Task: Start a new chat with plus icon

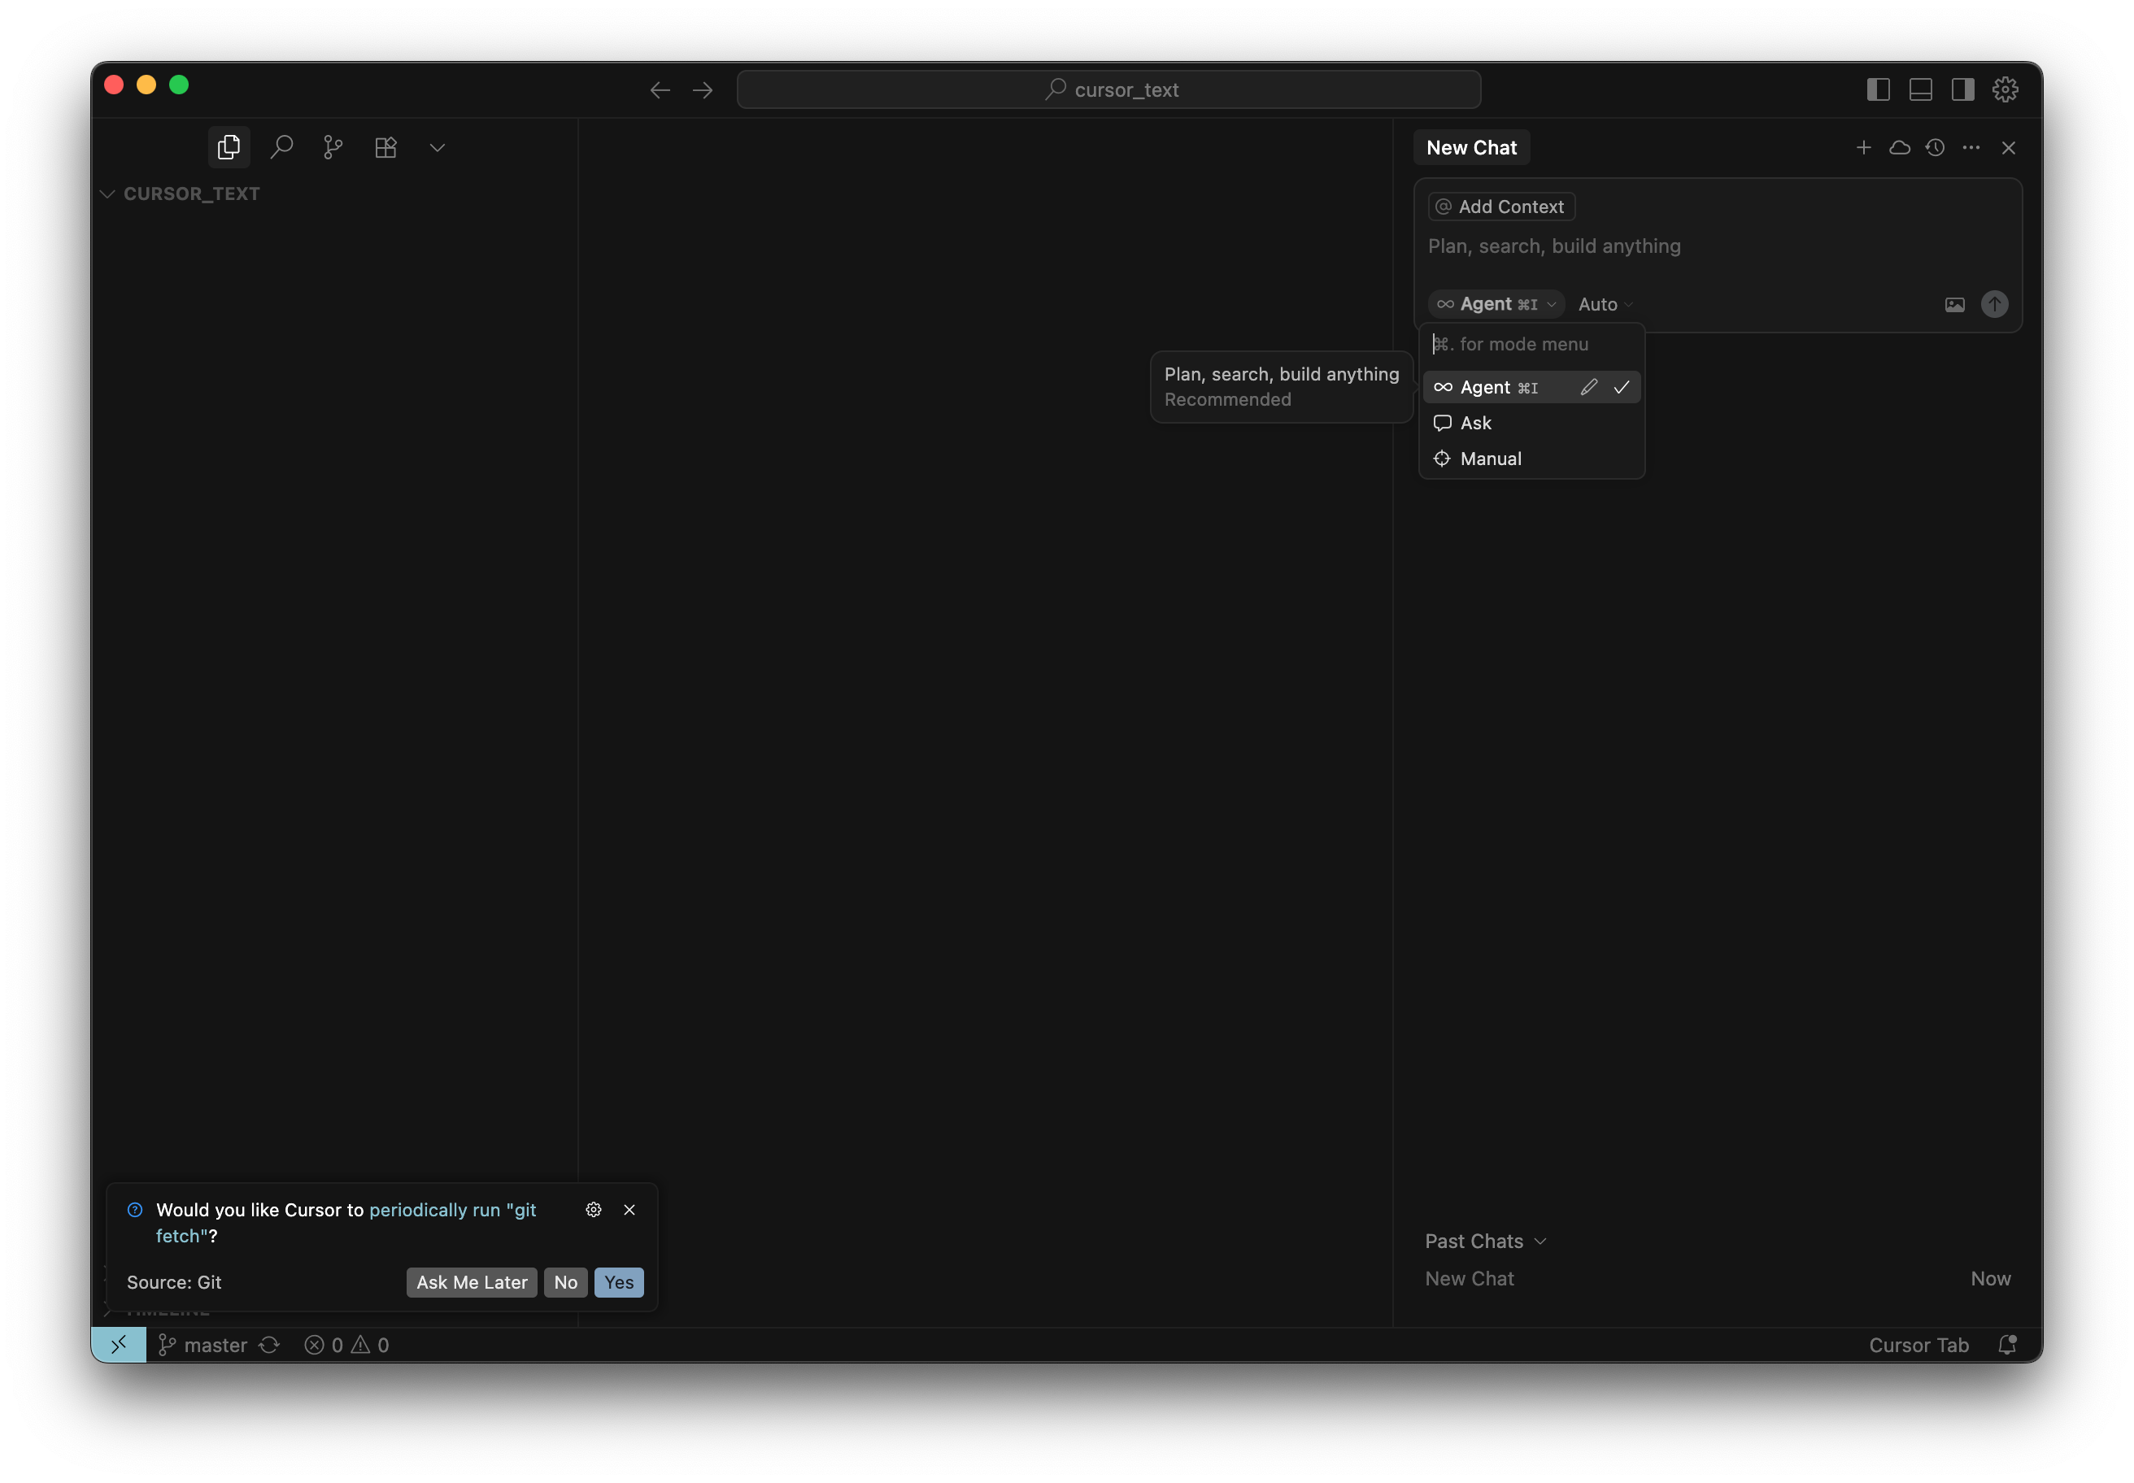Action: pos(1863,148)
